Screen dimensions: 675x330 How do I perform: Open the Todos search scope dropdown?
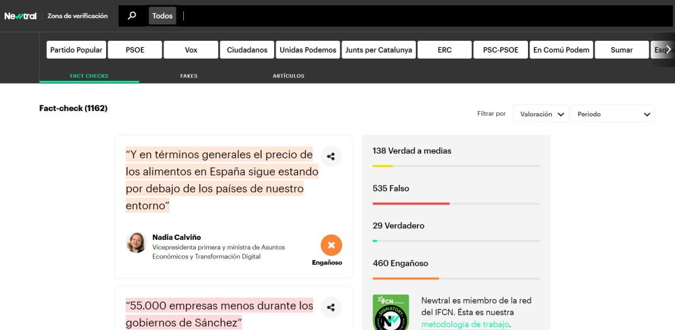[x=162, y=16]
